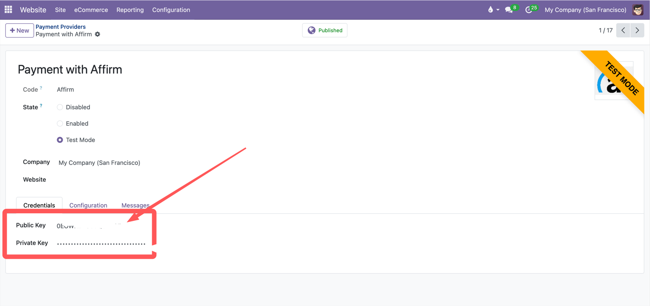Select the Test Mode radio button

[x=60, y=140]
